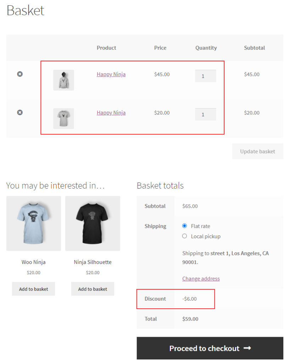Open the Woo Ninja product image
This screenshot has height=363, width=289.
(x=33, y=223)
